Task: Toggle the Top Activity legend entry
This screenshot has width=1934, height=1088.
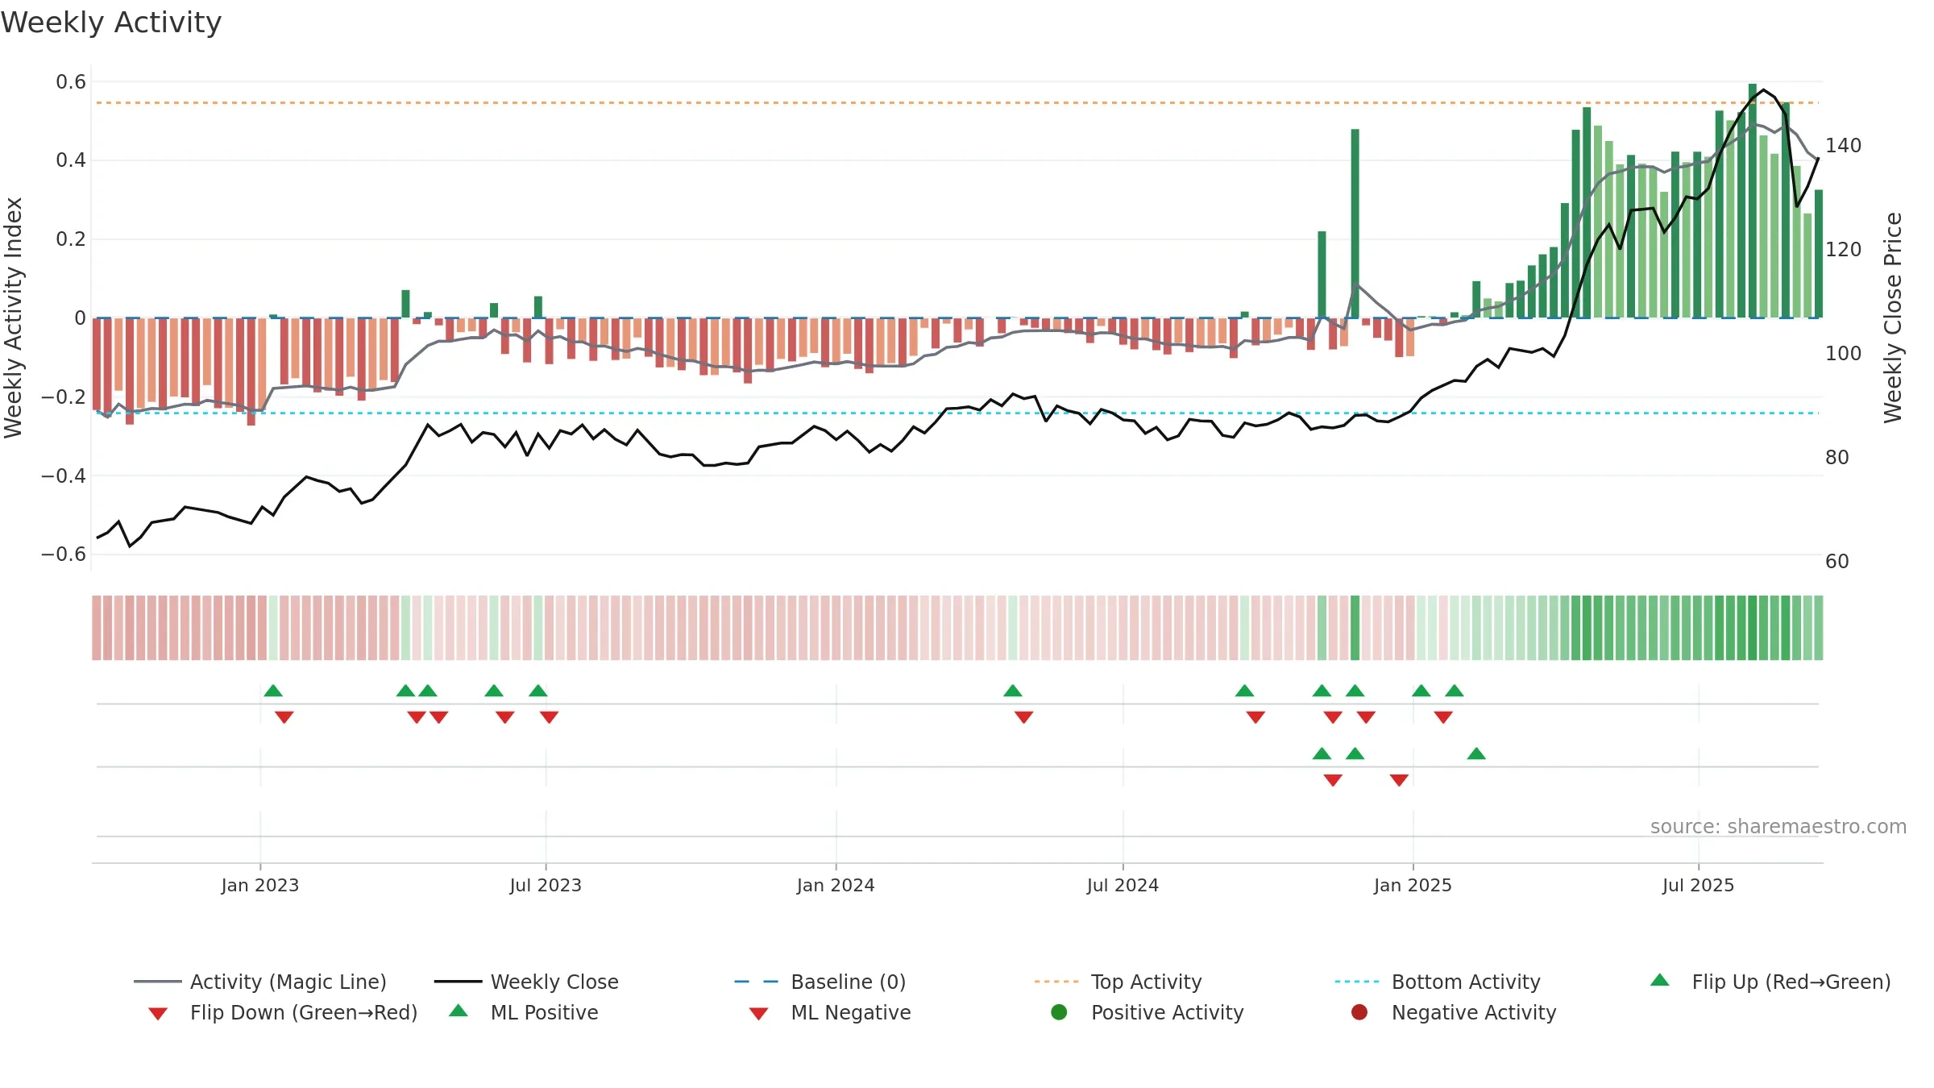Action: pos(1118,982)
